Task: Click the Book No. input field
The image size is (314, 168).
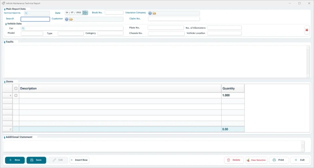Action: point(114,12)
